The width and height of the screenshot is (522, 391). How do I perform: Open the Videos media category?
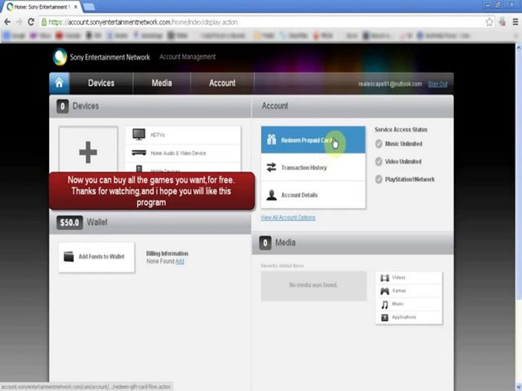(x=409, y=278)
